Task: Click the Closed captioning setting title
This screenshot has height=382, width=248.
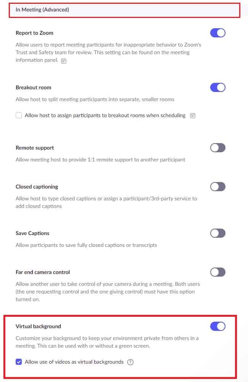Action: (x=37, y=187)
